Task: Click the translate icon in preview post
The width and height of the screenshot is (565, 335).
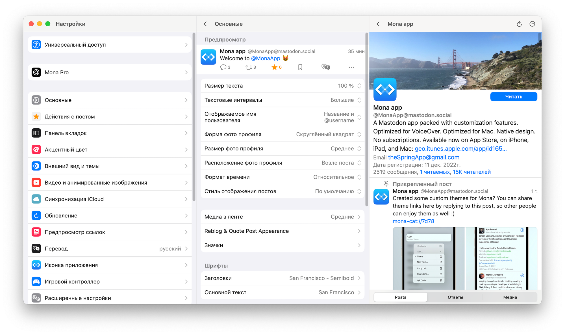Action: tap(325, 67)
